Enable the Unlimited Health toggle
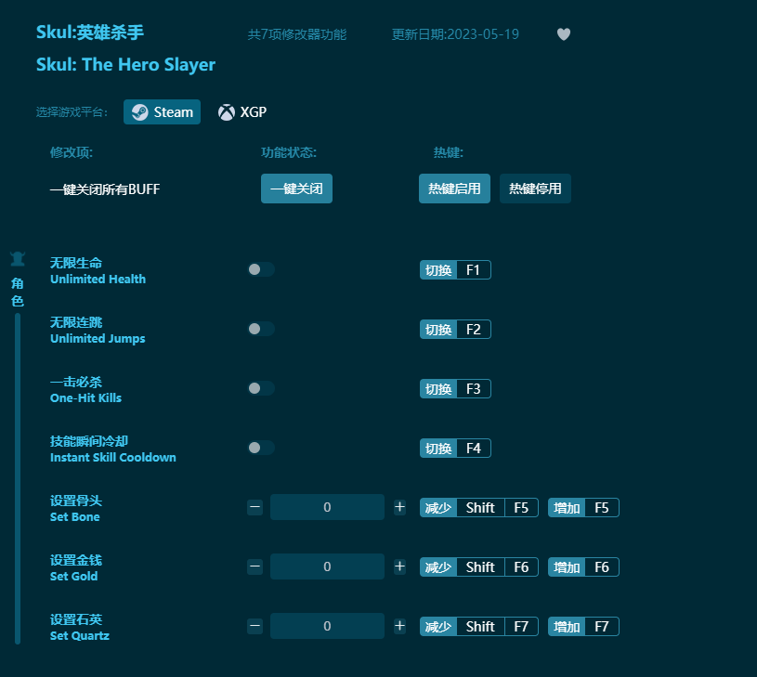757x677 pixels. tap(260, 268)
